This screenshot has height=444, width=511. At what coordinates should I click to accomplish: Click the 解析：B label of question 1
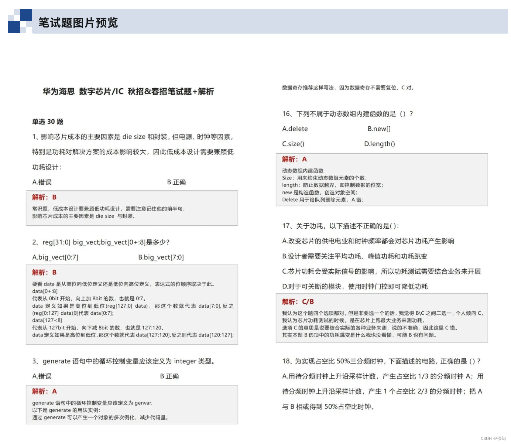tap(44, 197)
